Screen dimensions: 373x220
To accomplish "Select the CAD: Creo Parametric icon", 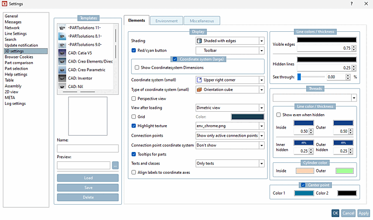I will [62, 70].
